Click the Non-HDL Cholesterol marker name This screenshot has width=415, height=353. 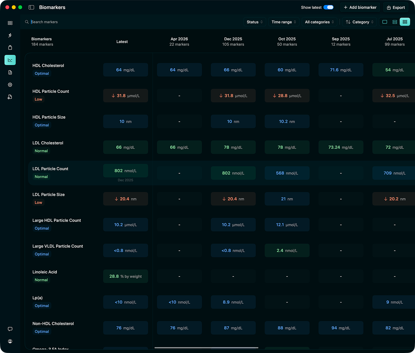[53, 324]
